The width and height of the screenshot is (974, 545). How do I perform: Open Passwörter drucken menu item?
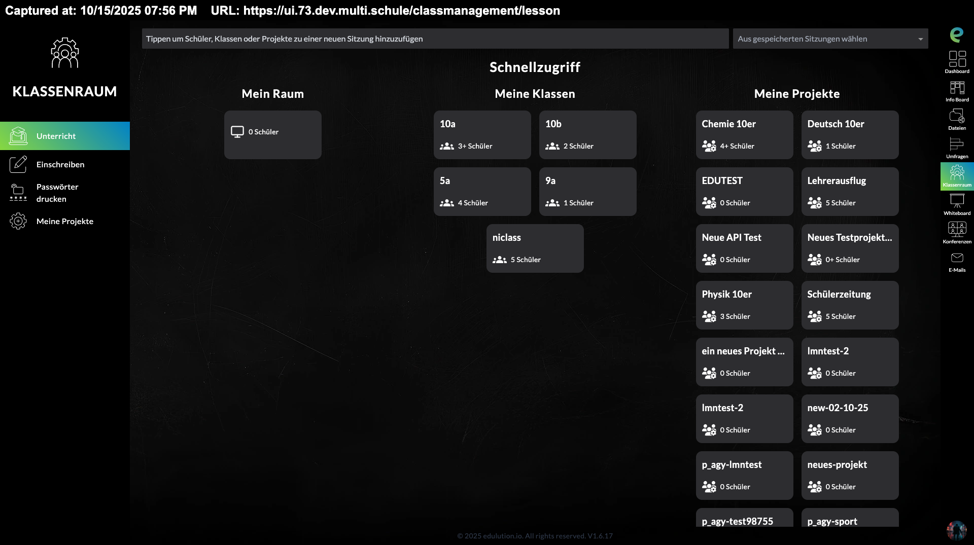(x=57, y=193)
